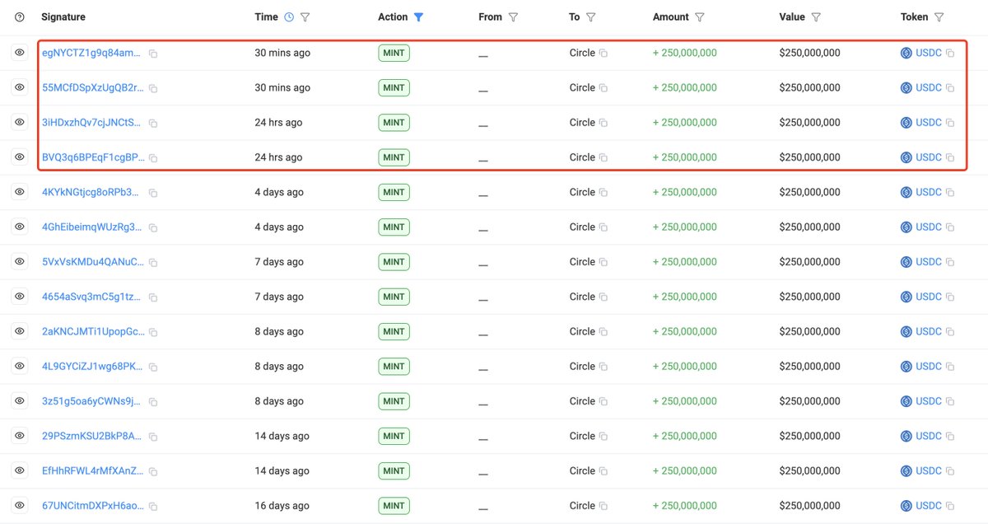Copy the 67UNCitmDXPxH6ao signature
The height and width of the screenshot is (524, 988).
153,506
